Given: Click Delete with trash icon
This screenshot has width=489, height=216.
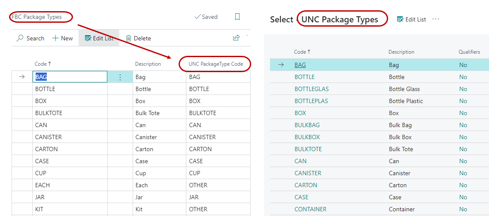Looking at the screenshot, I should click(138, 38).
